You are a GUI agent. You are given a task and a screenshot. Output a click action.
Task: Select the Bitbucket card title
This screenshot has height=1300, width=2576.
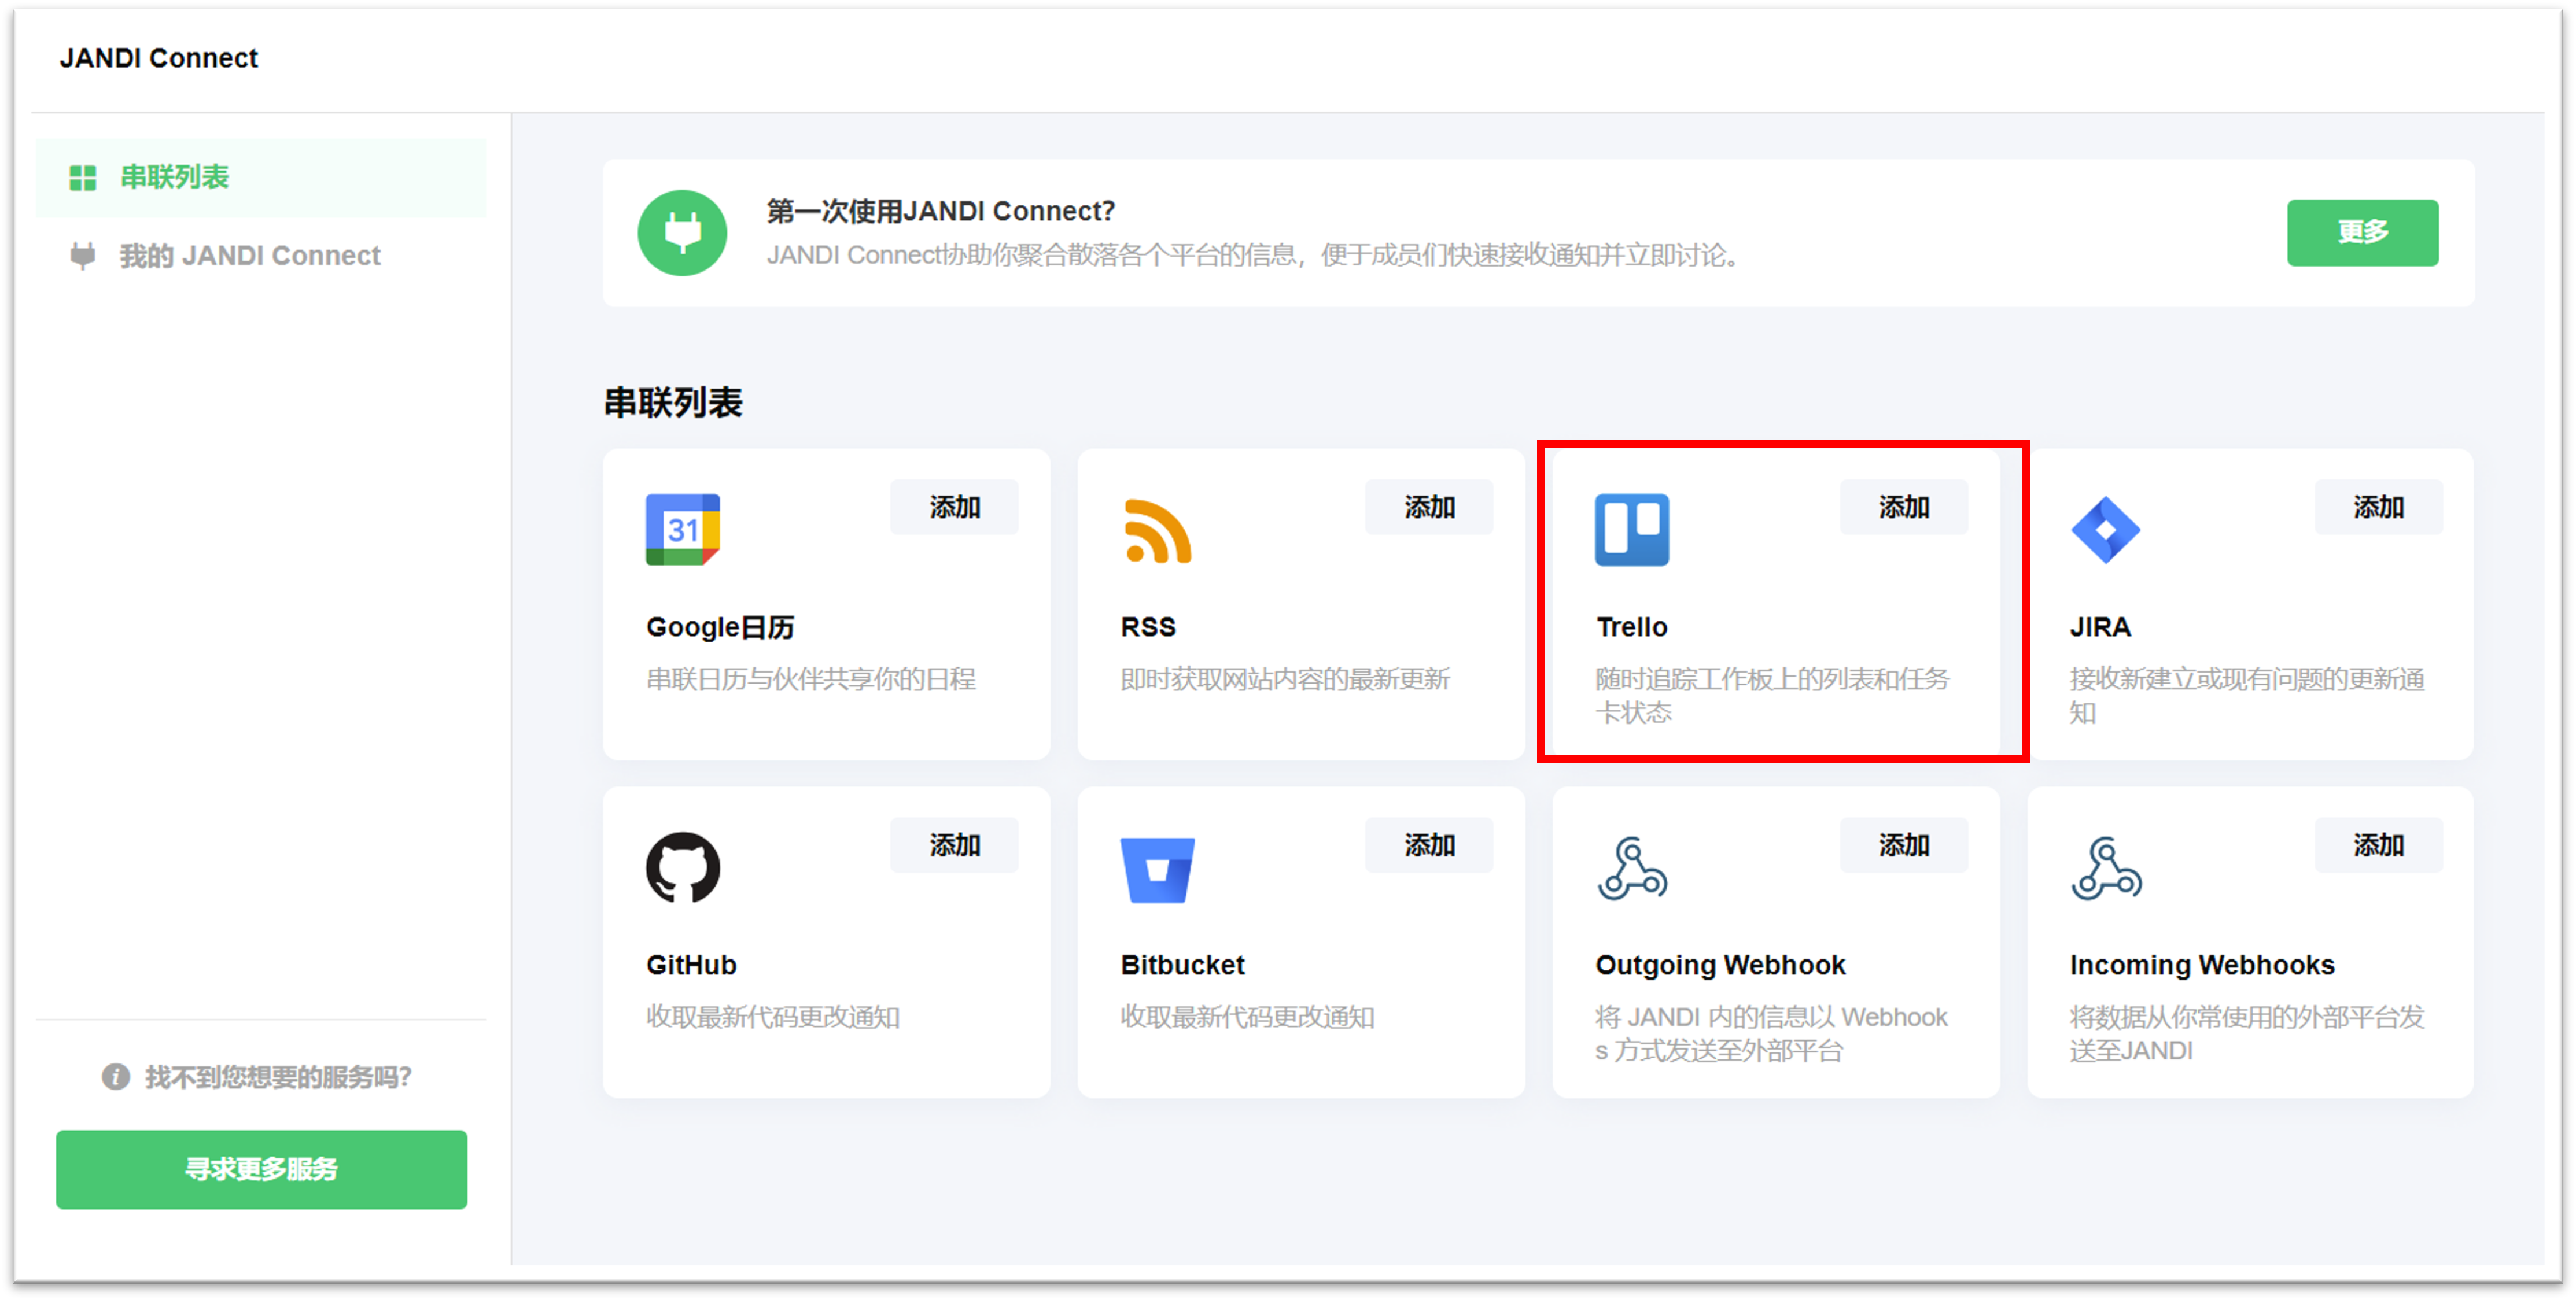tap(1182, 965)
